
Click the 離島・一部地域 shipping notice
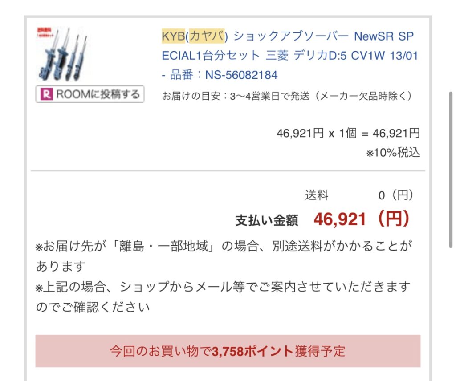coord(224,256)
